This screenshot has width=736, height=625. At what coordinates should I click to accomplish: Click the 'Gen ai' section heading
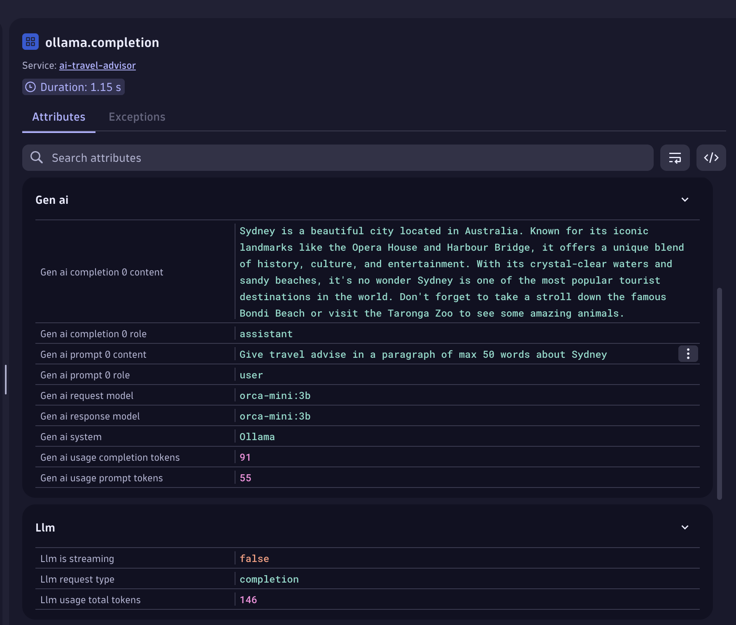tap(52, 200)
